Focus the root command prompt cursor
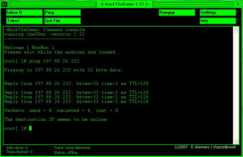 (31, 128)
